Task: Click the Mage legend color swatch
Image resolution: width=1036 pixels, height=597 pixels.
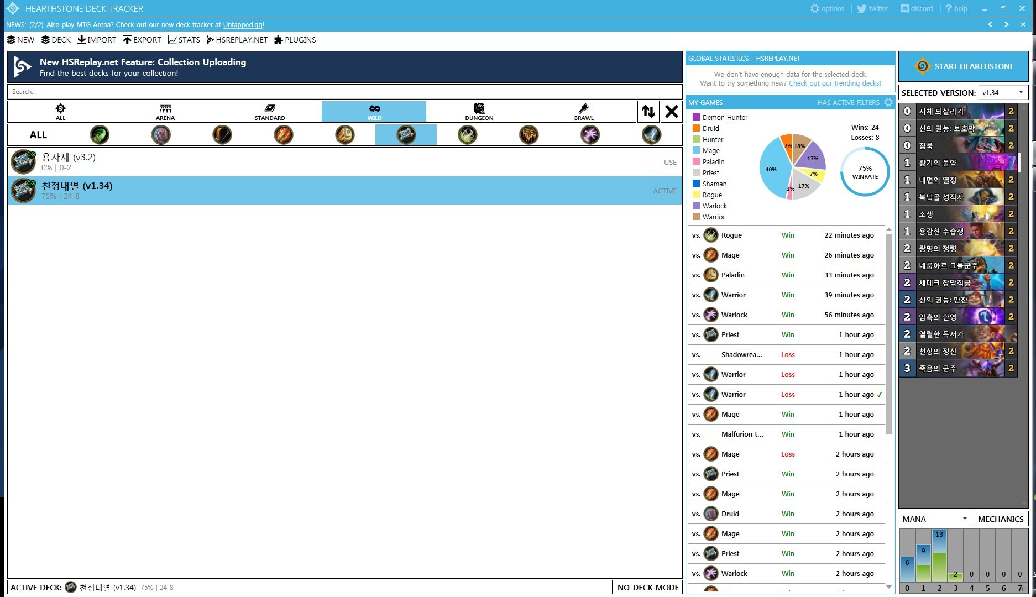Action: click(x=697, y=150)
